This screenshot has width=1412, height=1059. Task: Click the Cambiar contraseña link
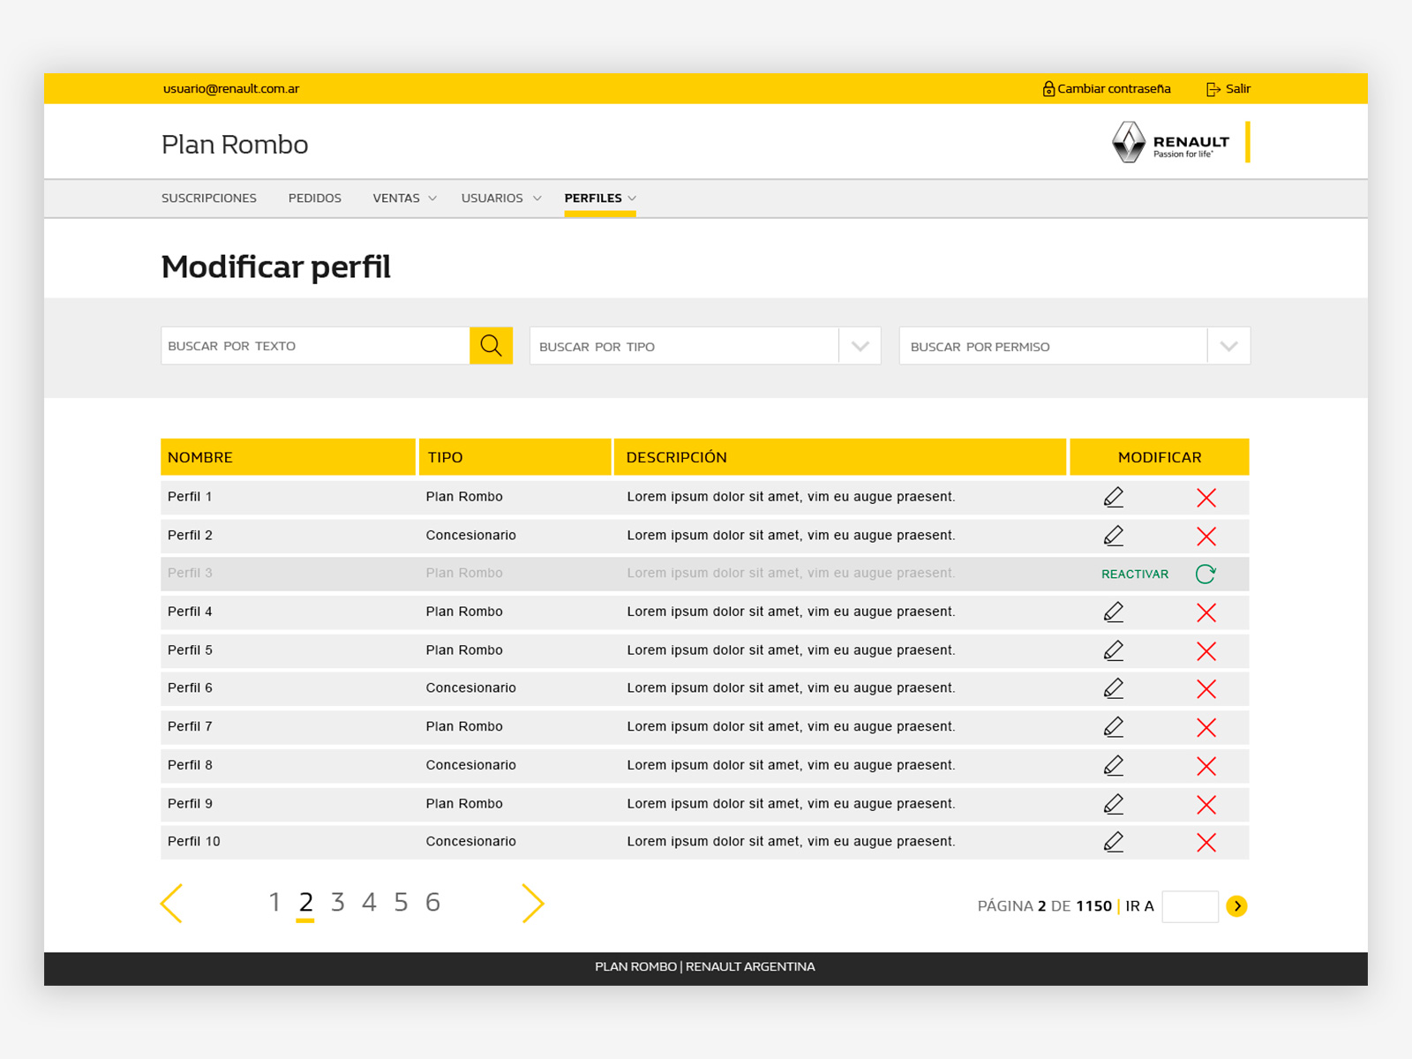pyautogui.click(x=1114, y=89)
